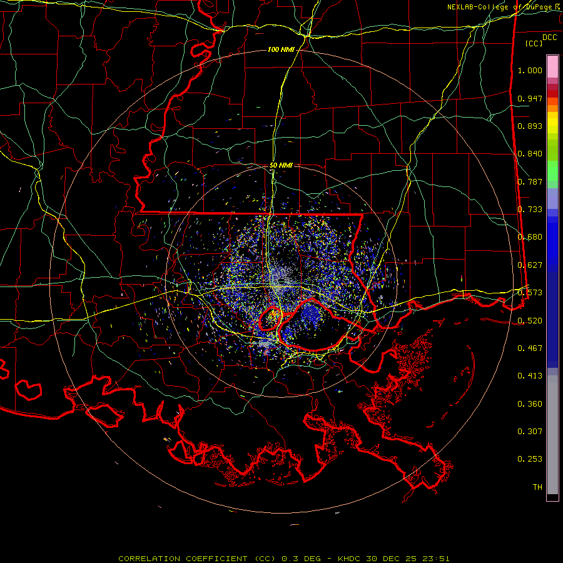Click the 0.787 legend value

(530, 181)
